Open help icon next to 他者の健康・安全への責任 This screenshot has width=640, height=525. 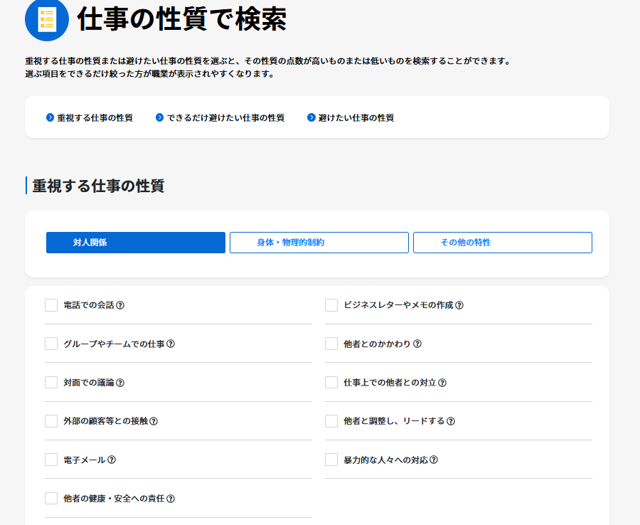[x=171, y=499]
